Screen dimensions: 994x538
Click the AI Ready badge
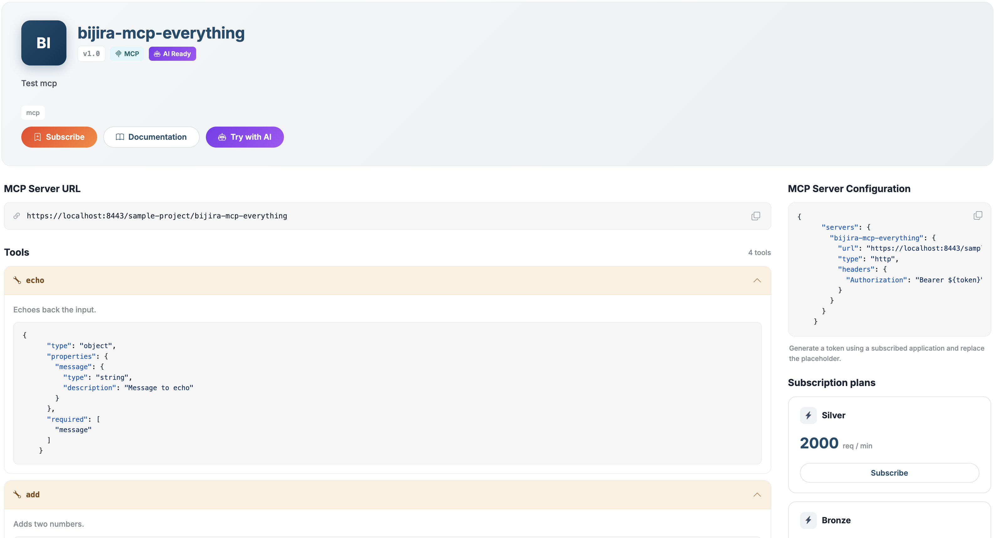[x=172, y=54]
